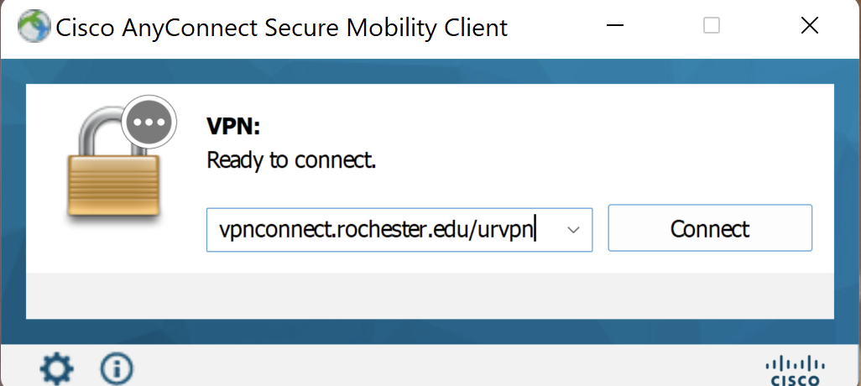Click the gray message area below the address field

click(x=430, y=295)
